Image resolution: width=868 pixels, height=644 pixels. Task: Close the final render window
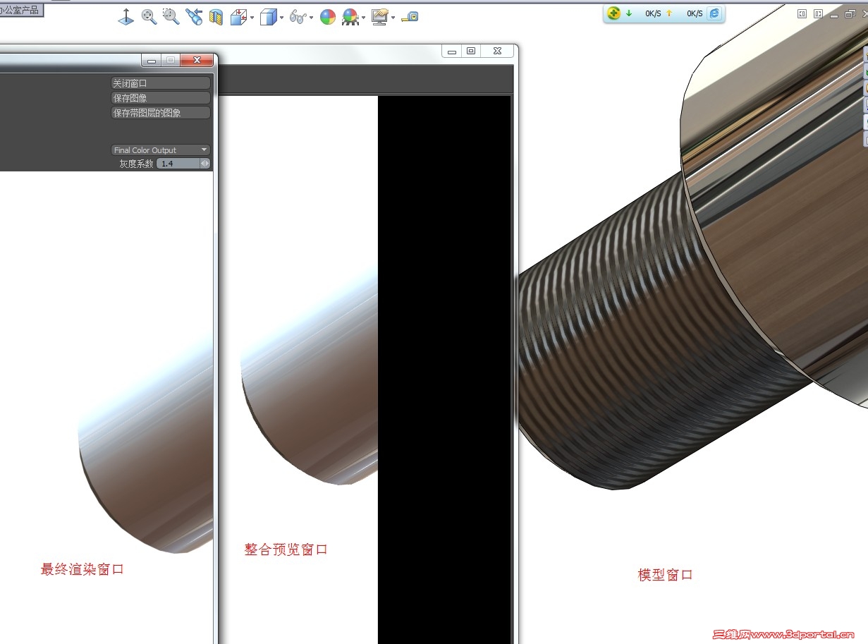tap(197, 61)
